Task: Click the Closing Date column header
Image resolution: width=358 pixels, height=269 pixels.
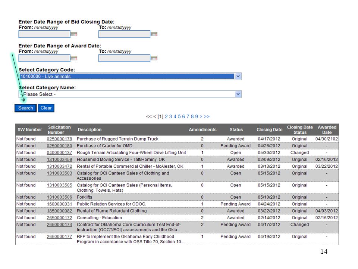Action: point(269,130)
